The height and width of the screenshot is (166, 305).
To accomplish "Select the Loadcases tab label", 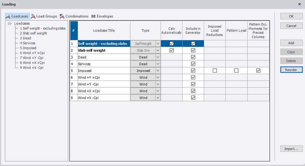I will click(20, 16).
